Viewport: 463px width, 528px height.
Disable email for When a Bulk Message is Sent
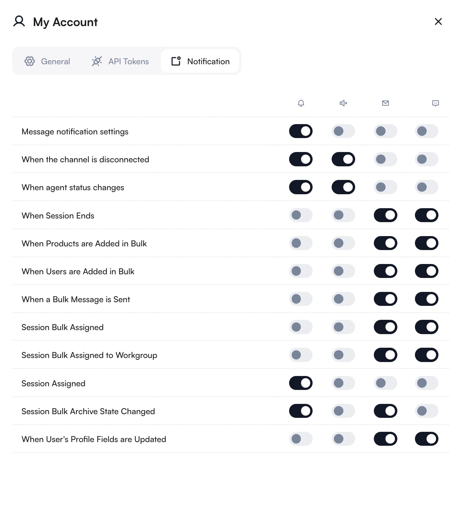[x=385, y=299]
